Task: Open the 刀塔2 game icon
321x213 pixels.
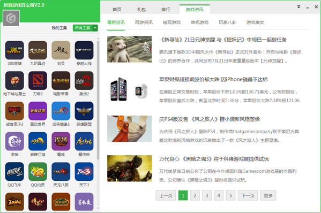Action: pos(38,80)
